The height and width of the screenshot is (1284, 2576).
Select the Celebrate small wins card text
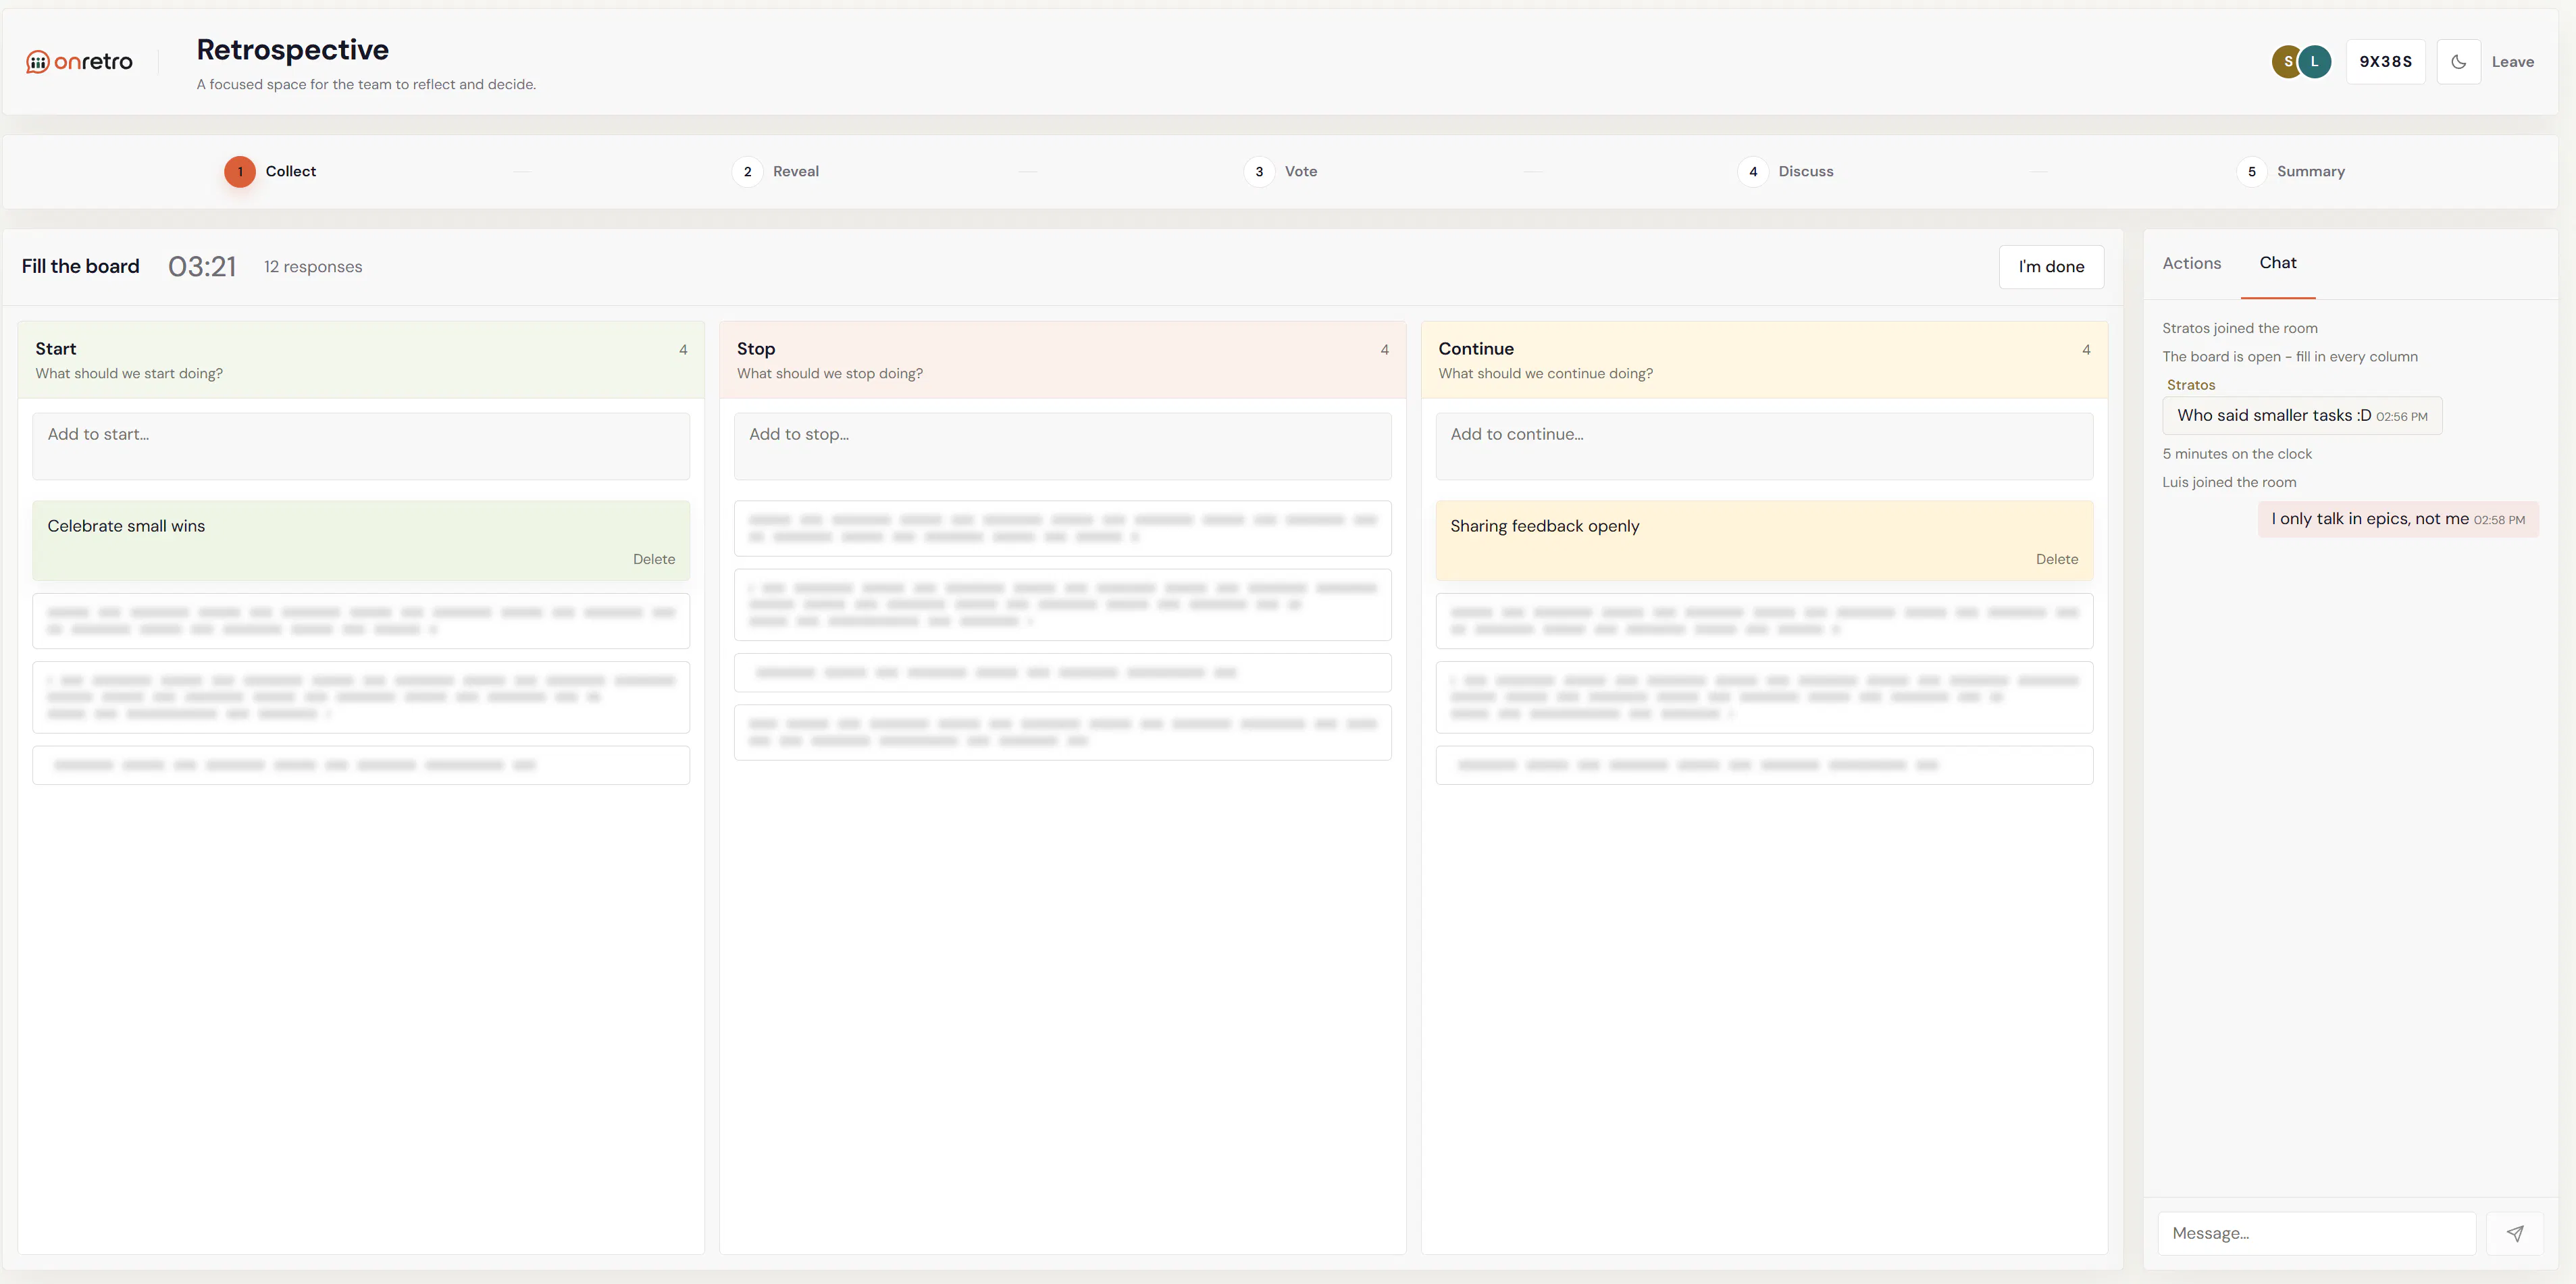pos(126,526)
